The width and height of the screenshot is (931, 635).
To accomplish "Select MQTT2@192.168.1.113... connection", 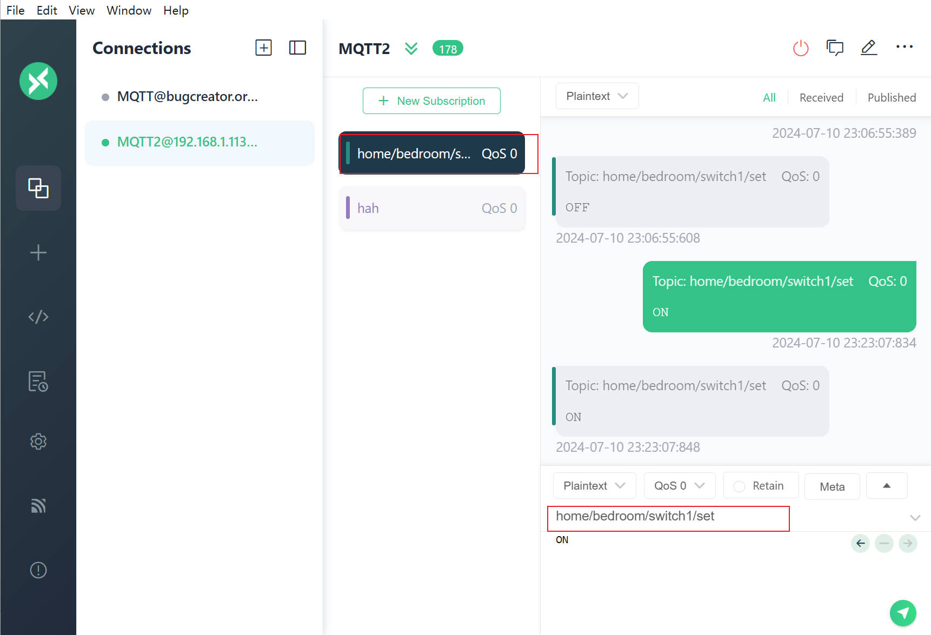I will coord(199,143).
